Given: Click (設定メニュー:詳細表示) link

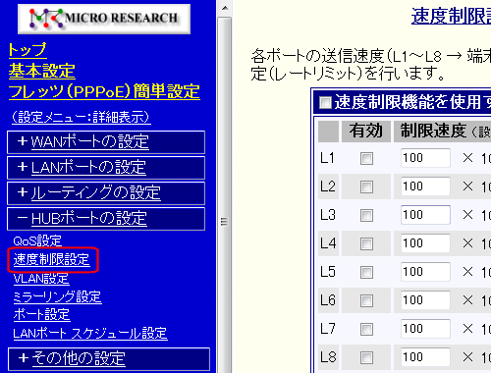Looking at the screenshot, I should tap(81, 117).
